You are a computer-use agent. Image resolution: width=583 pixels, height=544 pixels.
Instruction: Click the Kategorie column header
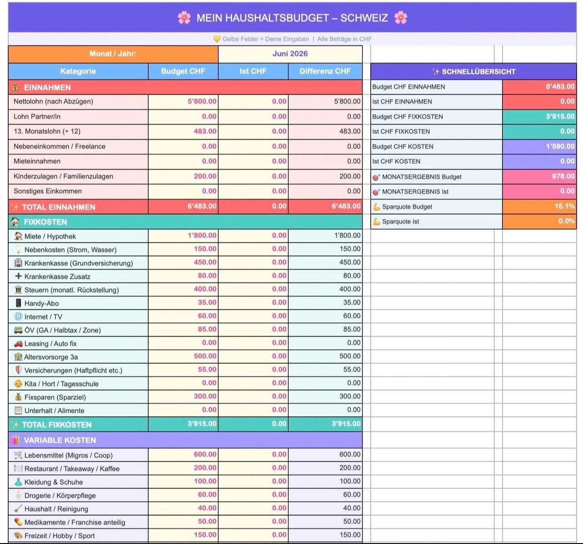(78, 71)
